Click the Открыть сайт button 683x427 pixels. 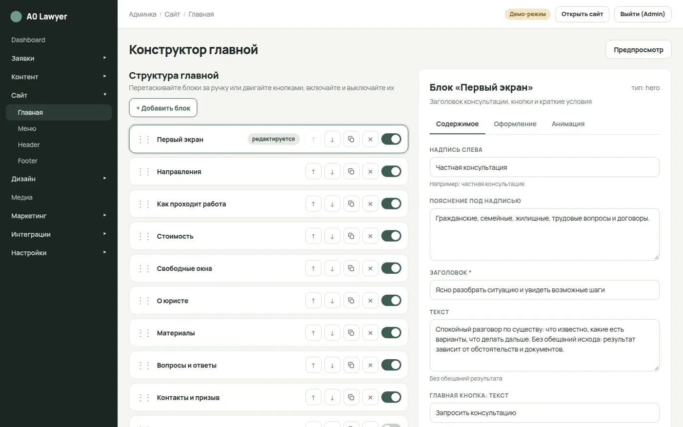pyautogui.click(x=582, y=14)
